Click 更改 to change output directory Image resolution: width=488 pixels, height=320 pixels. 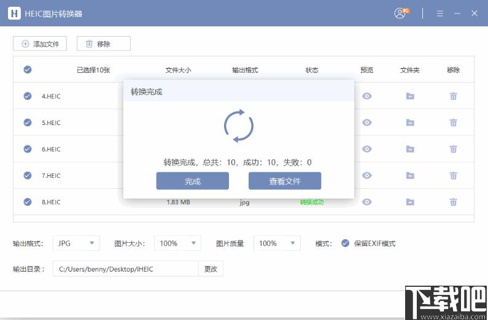click(211, 269)
